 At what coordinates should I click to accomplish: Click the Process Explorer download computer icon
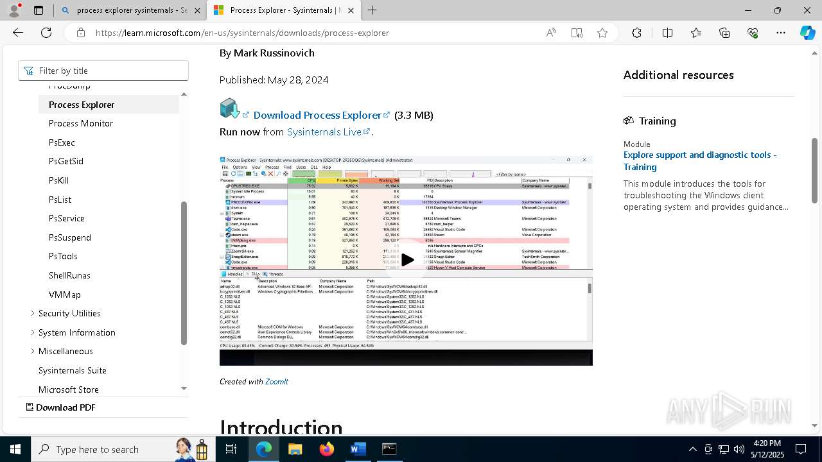(x=229, y=108)
